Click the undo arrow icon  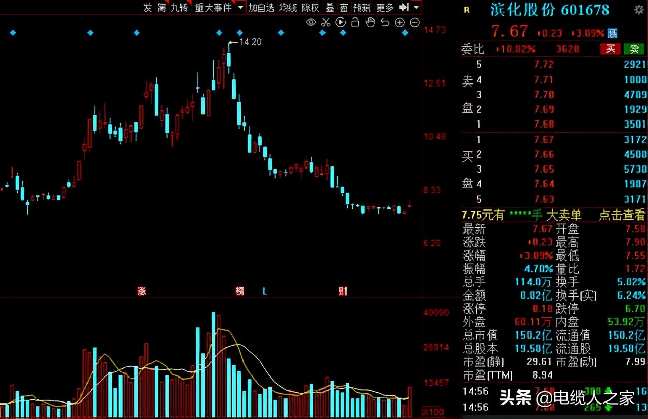tap(385, 22)
